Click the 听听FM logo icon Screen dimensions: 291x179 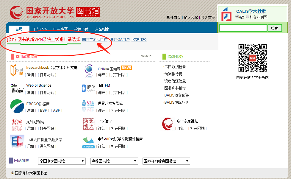point(88,88)
